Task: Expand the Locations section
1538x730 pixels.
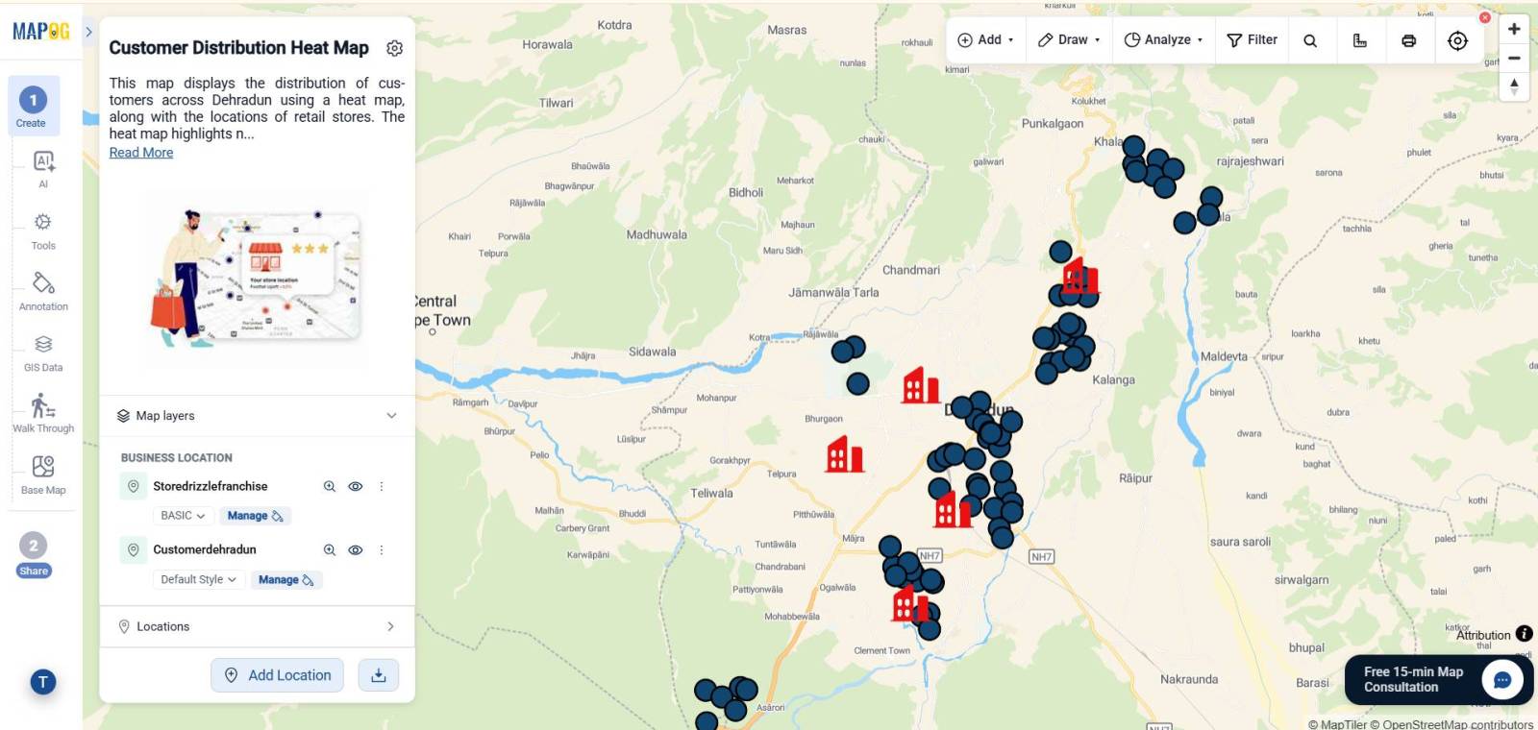Action: point(257,626)
